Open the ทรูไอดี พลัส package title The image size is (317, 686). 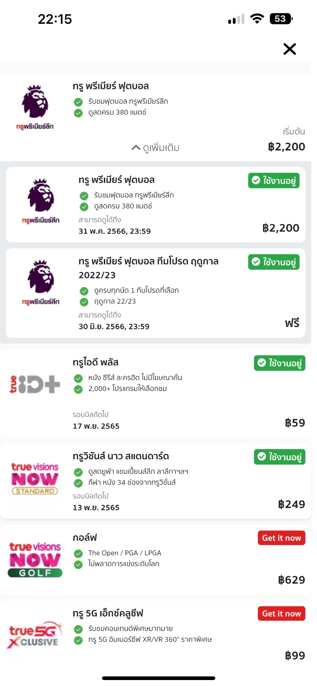tap(96, 362)
